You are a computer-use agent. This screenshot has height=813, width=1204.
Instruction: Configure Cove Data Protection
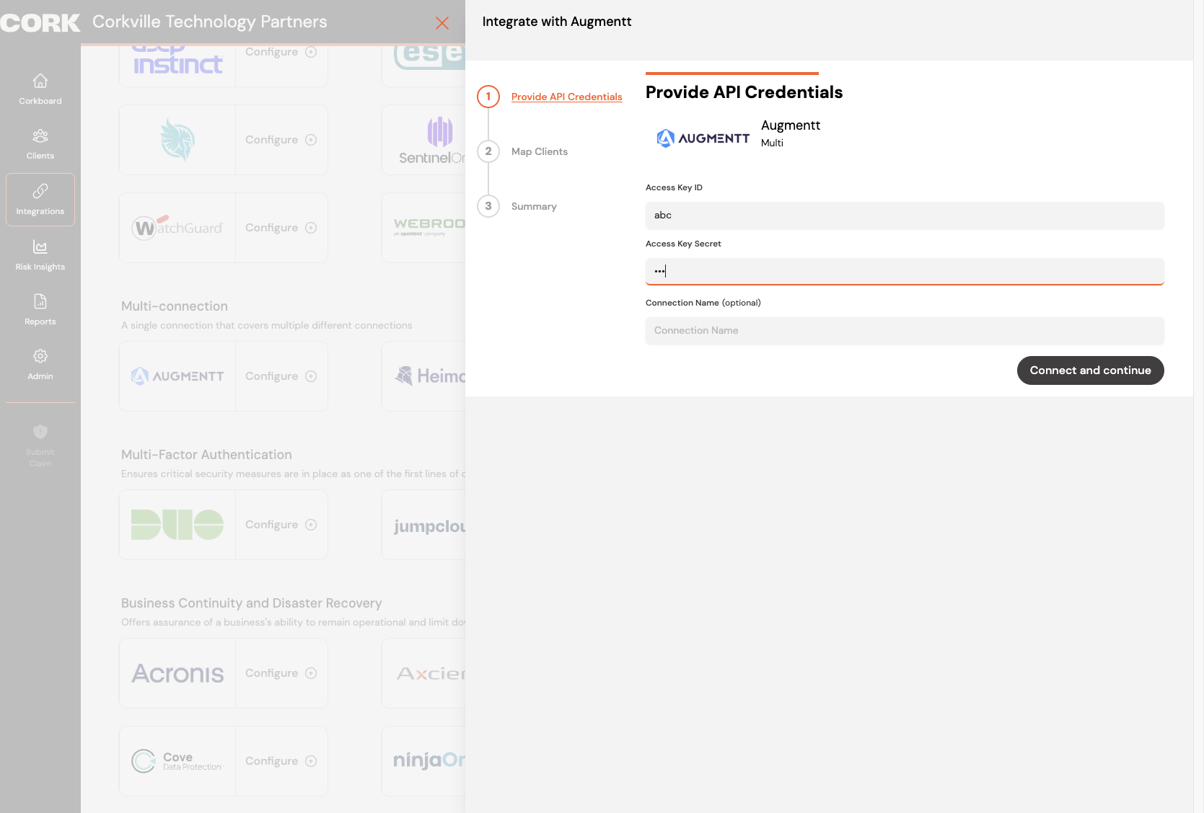click(281, 761)
